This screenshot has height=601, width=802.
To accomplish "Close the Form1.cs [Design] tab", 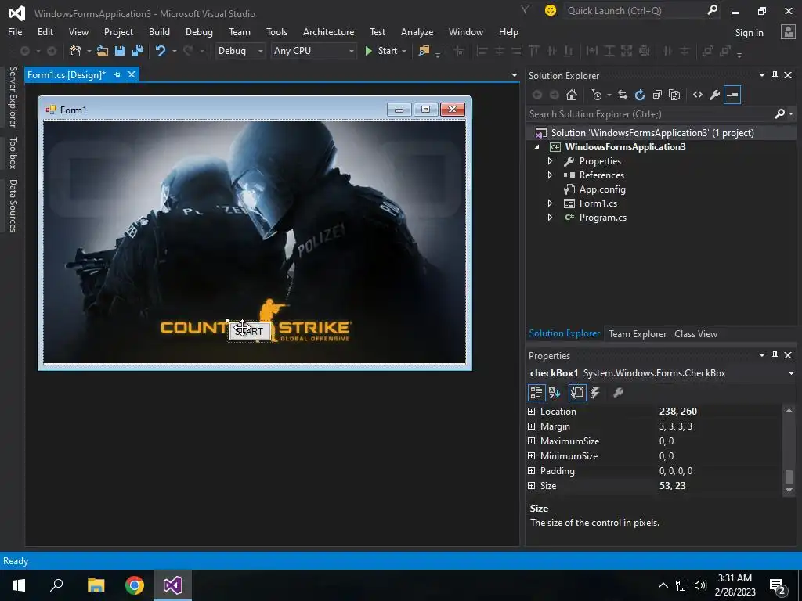I will pyautogui.click(x=132, y=74).
